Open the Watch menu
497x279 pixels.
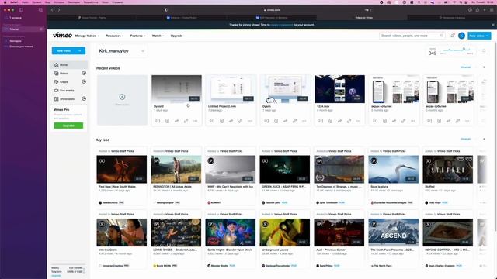158,36
